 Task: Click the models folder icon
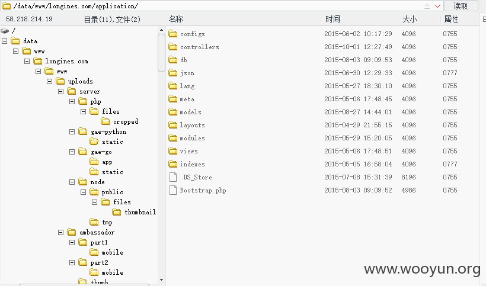coord(173,112)
